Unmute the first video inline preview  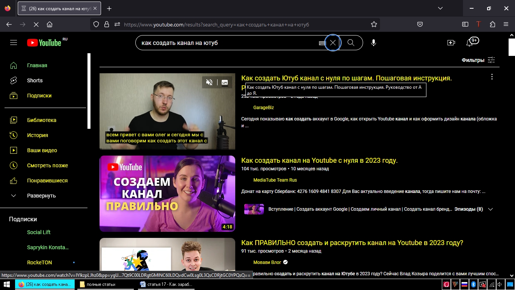pos(209,82)
